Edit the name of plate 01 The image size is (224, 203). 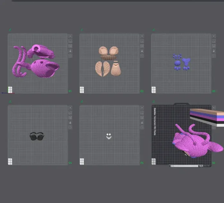tap(10, 30)
